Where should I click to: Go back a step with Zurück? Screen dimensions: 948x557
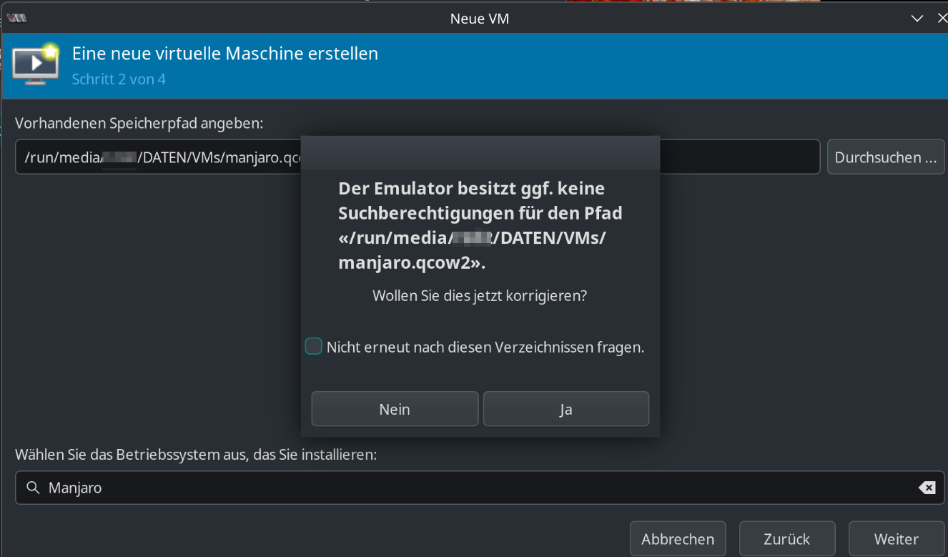tap(786, 539)
